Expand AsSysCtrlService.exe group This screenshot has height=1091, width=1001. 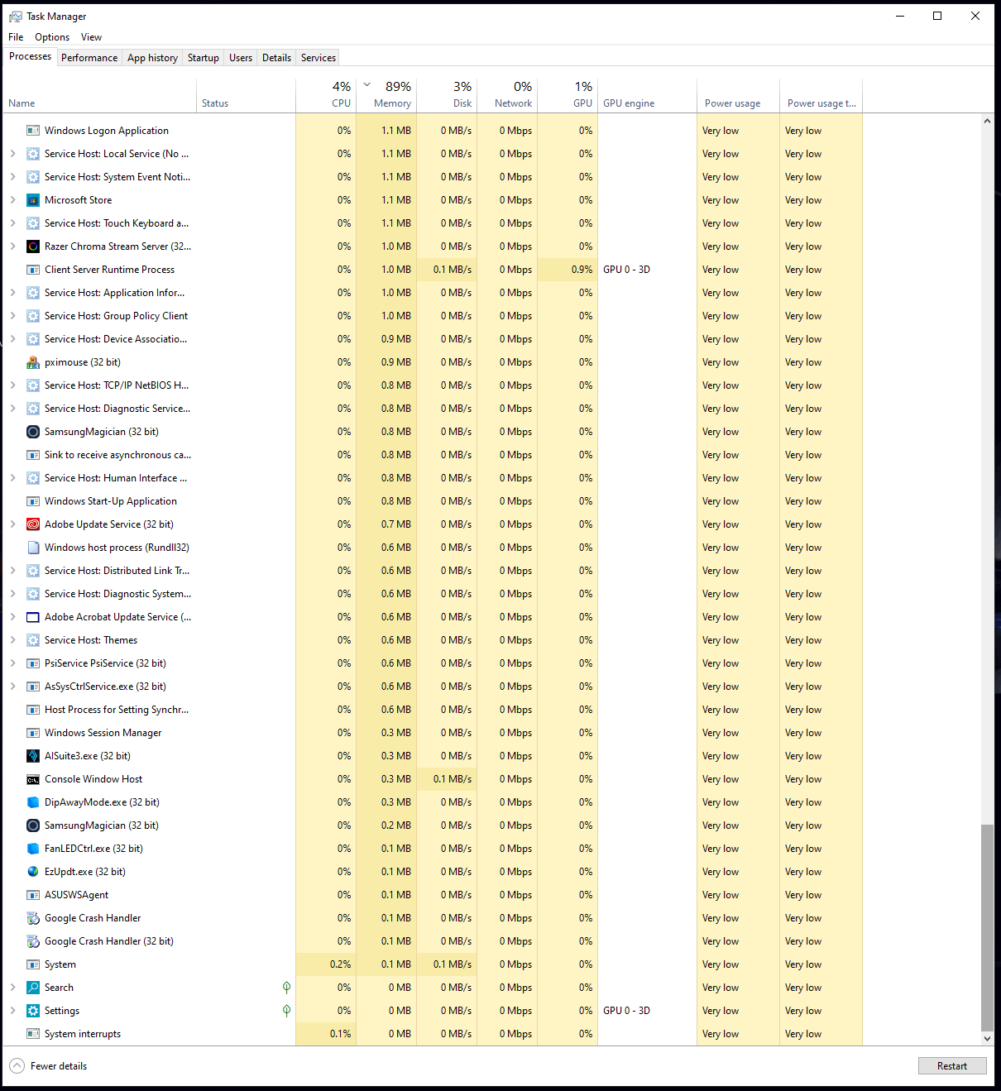pyautogui.click(x=12, y=687)
